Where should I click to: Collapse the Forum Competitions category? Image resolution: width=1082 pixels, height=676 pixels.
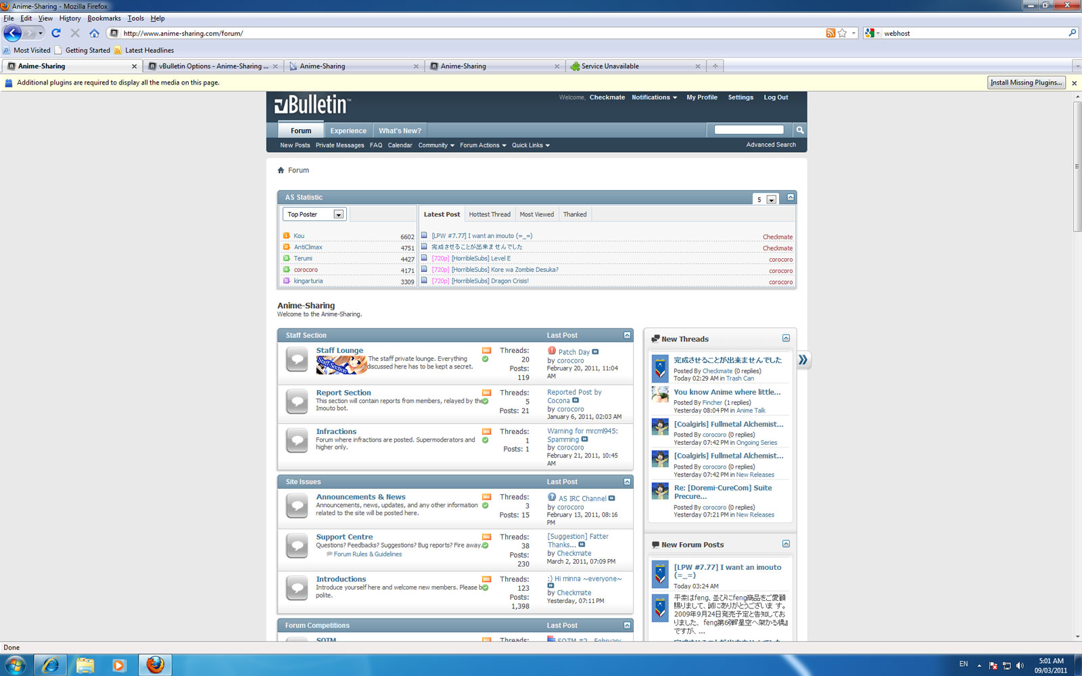[627, 625]
